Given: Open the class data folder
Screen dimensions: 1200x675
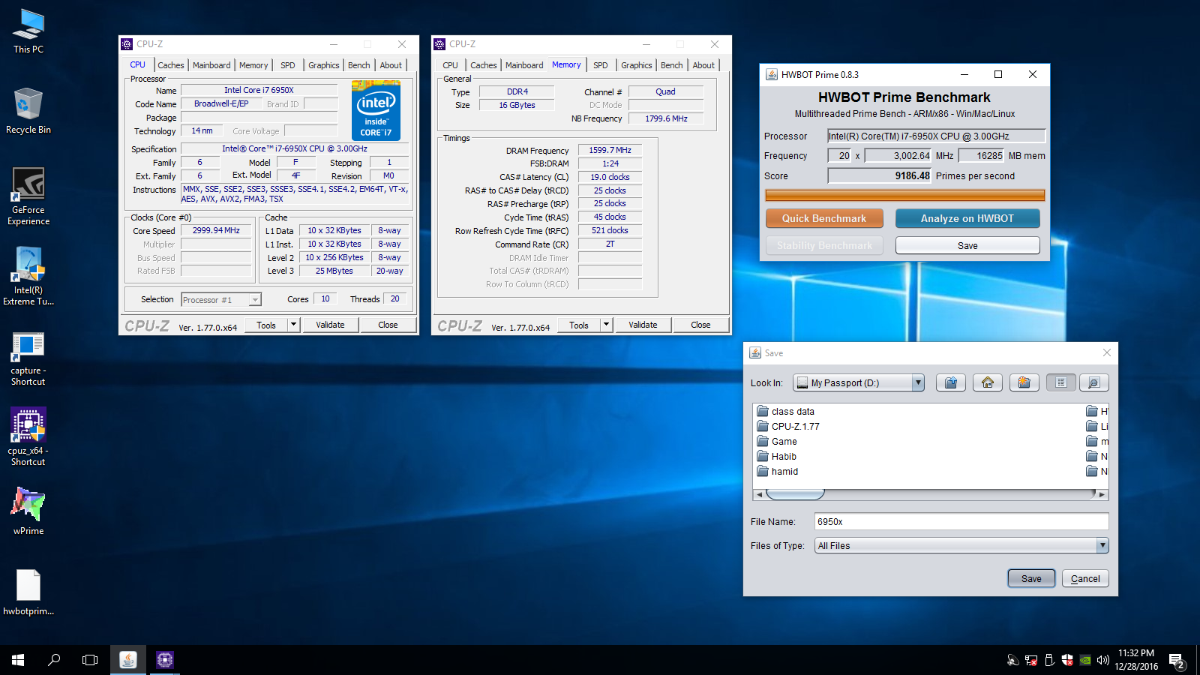Looking at the screenshot, I should (785, 411).
